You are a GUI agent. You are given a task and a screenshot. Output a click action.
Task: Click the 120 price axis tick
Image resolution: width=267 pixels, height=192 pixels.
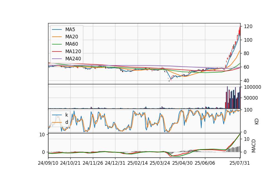click(x=248, y=26)
